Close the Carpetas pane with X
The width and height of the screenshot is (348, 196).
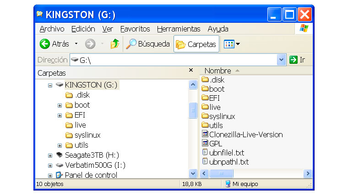point(191,70)
